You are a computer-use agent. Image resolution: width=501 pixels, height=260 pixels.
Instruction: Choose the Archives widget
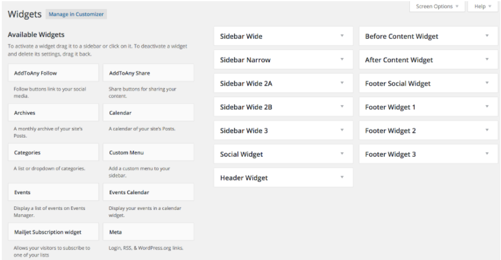(x=53, y=113)
